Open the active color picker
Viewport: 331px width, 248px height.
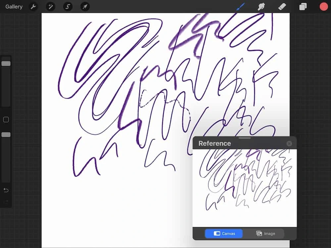tap(323, 7)
